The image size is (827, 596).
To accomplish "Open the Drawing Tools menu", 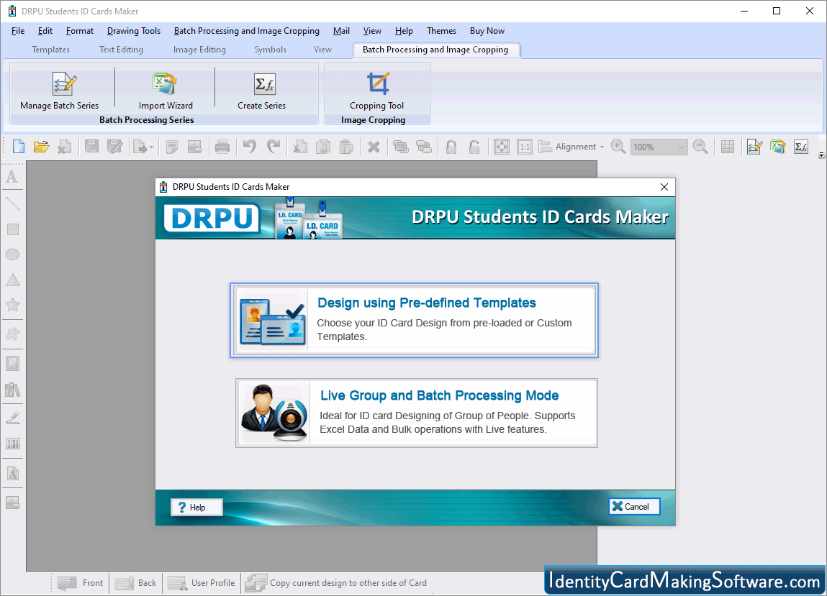I will [x=134, y=31].
